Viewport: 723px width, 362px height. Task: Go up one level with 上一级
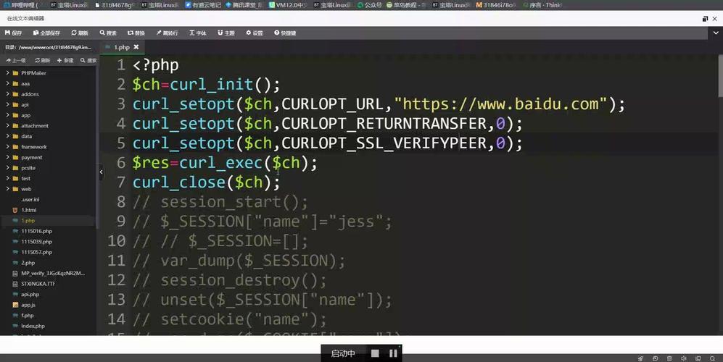point(16,60)
